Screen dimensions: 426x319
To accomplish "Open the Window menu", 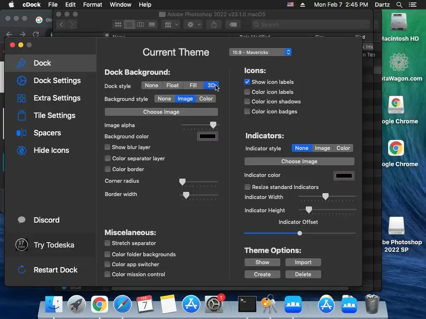I will click(120, 5).
